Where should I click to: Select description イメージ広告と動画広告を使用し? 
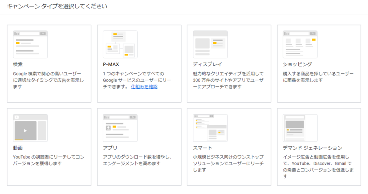click(x=319, y=167)
